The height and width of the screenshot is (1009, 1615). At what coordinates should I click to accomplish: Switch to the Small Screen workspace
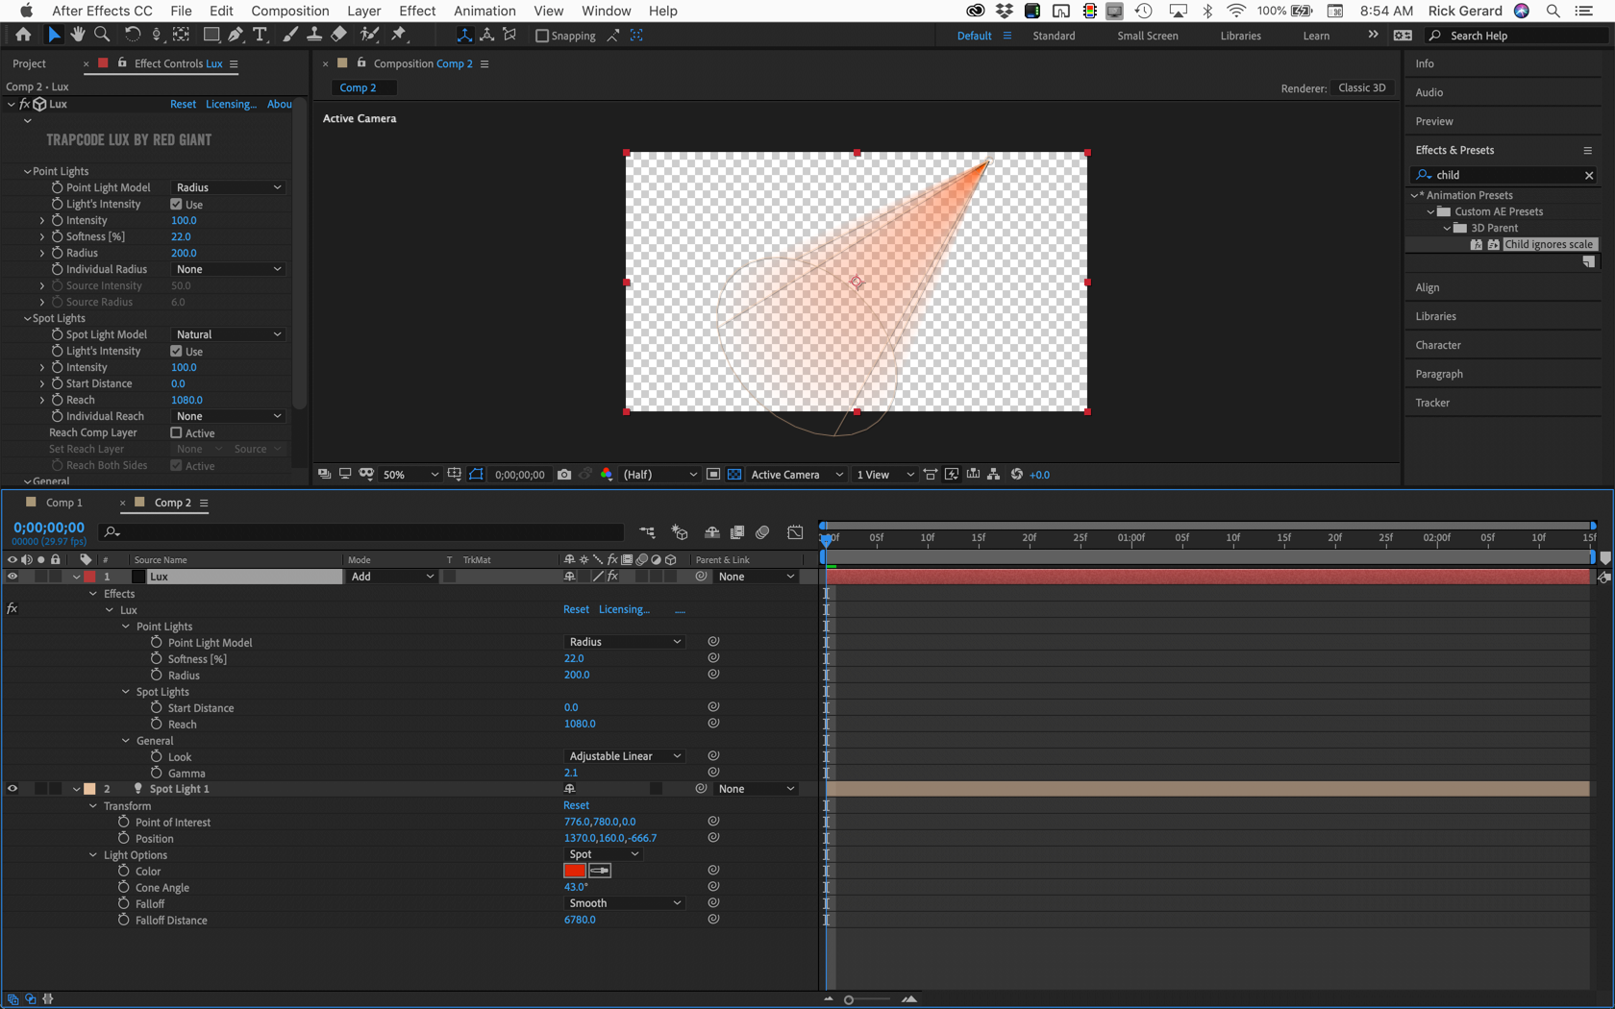coord(1147,36)
